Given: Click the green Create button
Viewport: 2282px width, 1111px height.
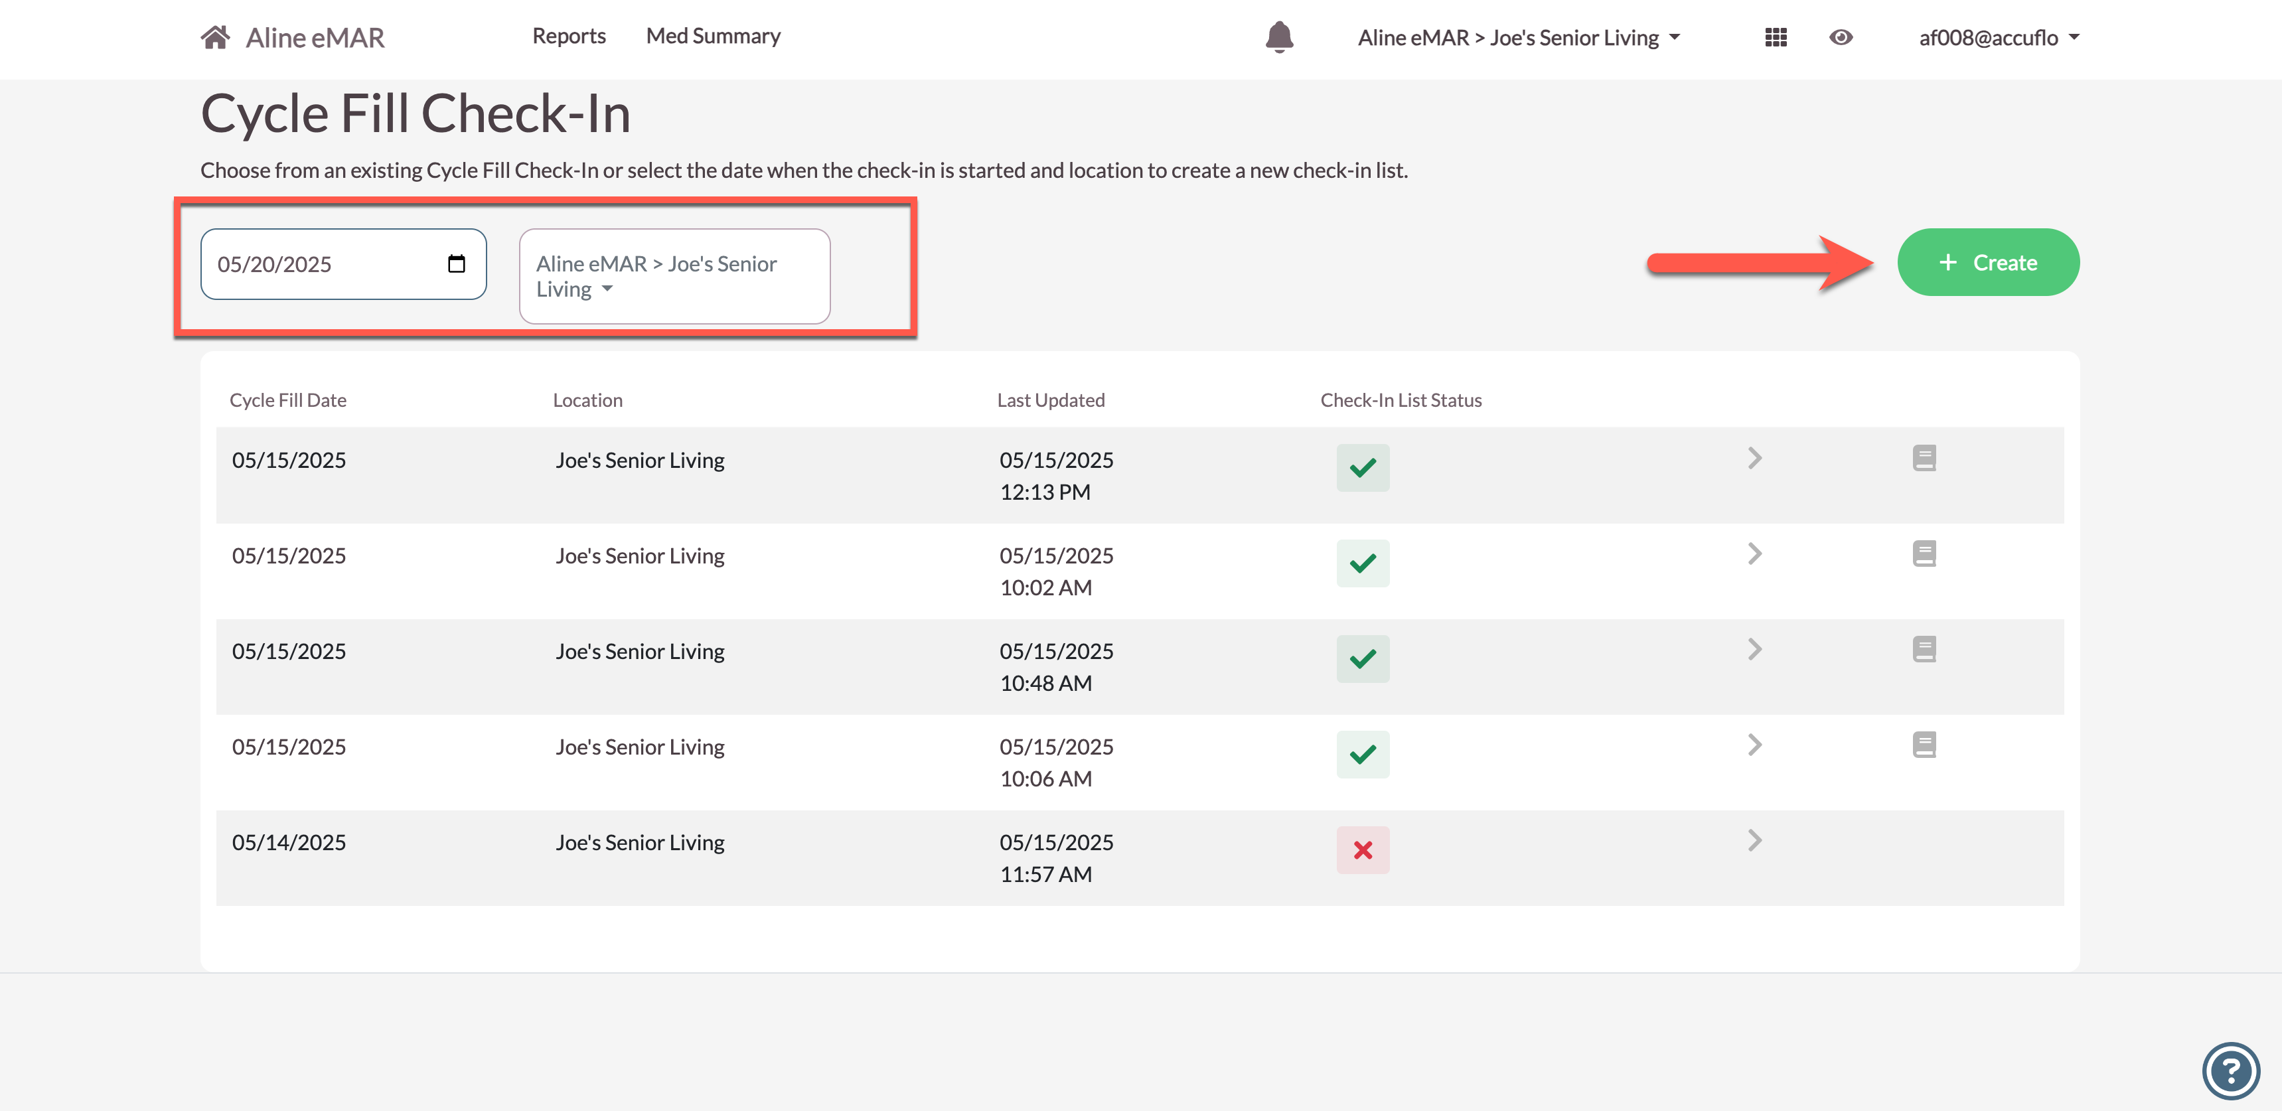Looking at the screenshot, I should [1987, 262].
